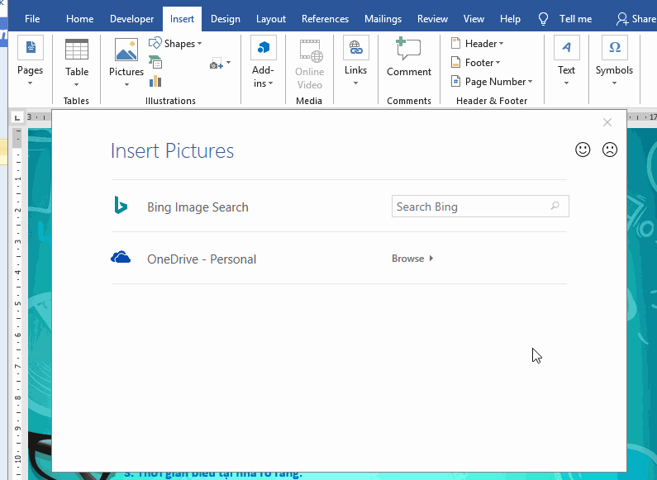Screen dimensions: 657x480
Task: Click the OneDrive - Personal label
Action: coord(202,259)
